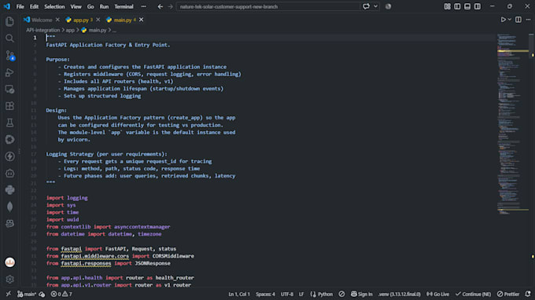The height and width of the screenshot is (300, 535).
Task: Open the Run menu
Action: tap(104, 6)
